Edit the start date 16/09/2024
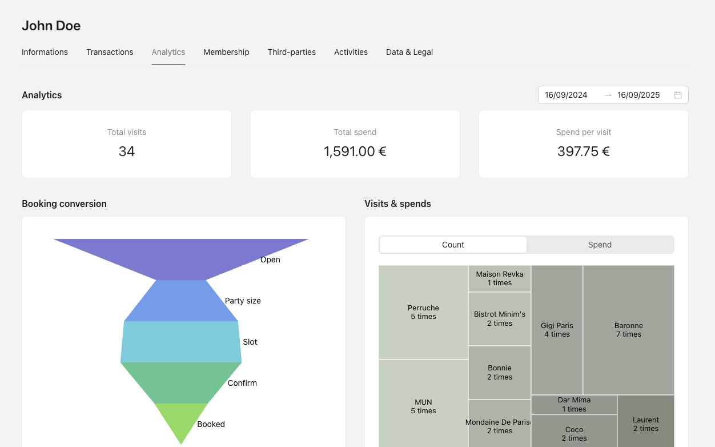Viewport: 715px width, 447px height. (x=566, y=95)
